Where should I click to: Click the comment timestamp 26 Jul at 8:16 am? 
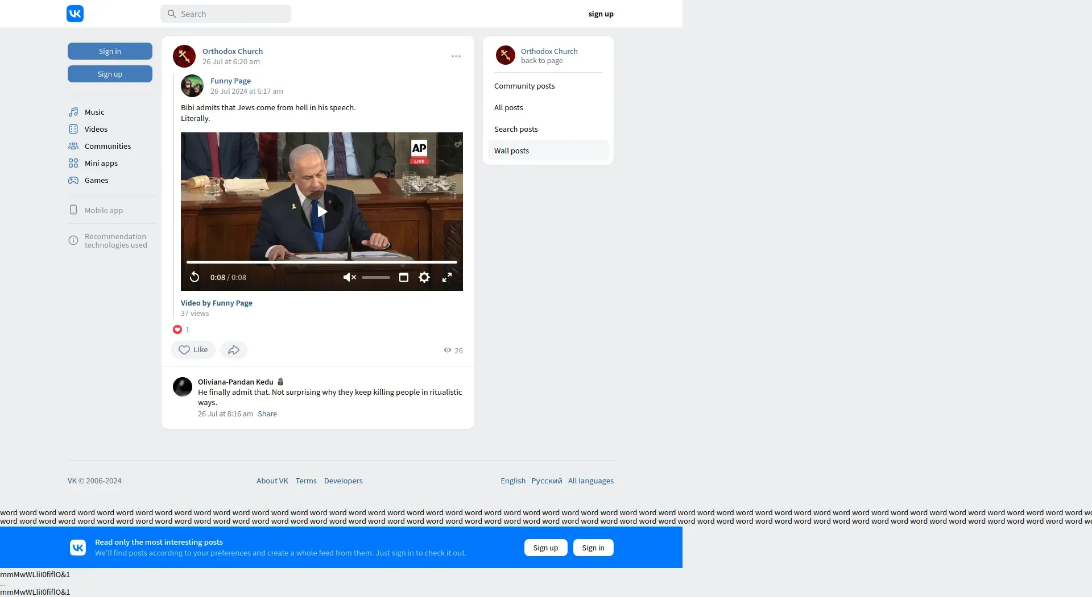[x=225, y=414]
